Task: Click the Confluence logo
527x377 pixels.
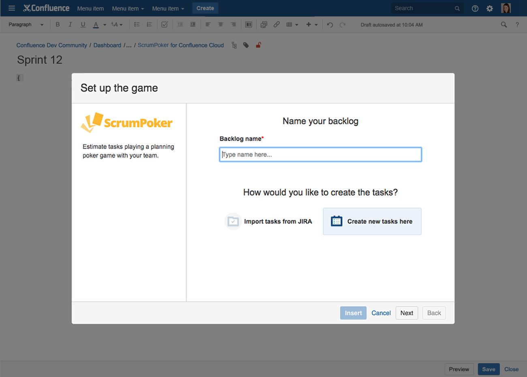Action: (x=46, y=8)
